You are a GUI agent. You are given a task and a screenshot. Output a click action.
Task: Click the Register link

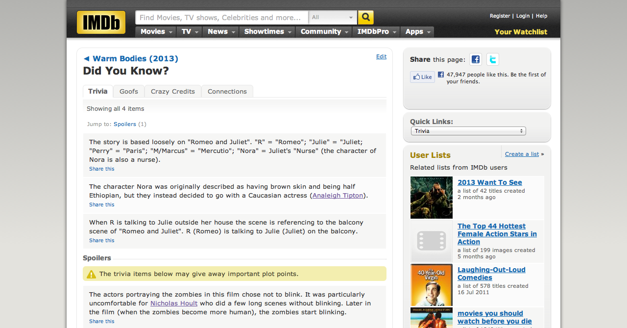500,16
